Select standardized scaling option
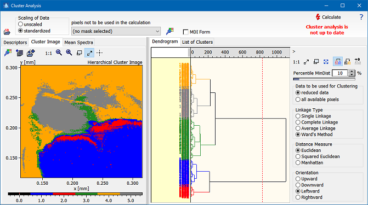Screen dimensions: 368x205 [x=34, y=31]
